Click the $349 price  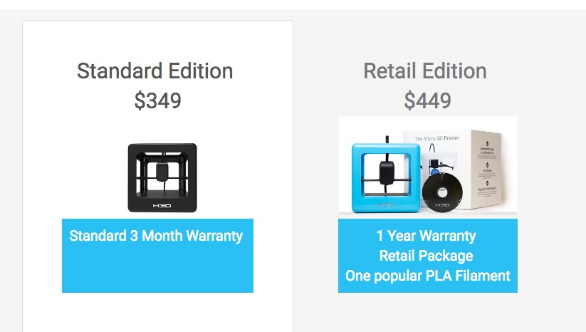(x=157, y=101)
